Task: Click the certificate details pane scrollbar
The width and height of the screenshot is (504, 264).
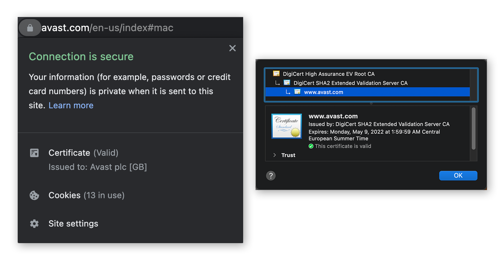Action: (x=474, y=129)
